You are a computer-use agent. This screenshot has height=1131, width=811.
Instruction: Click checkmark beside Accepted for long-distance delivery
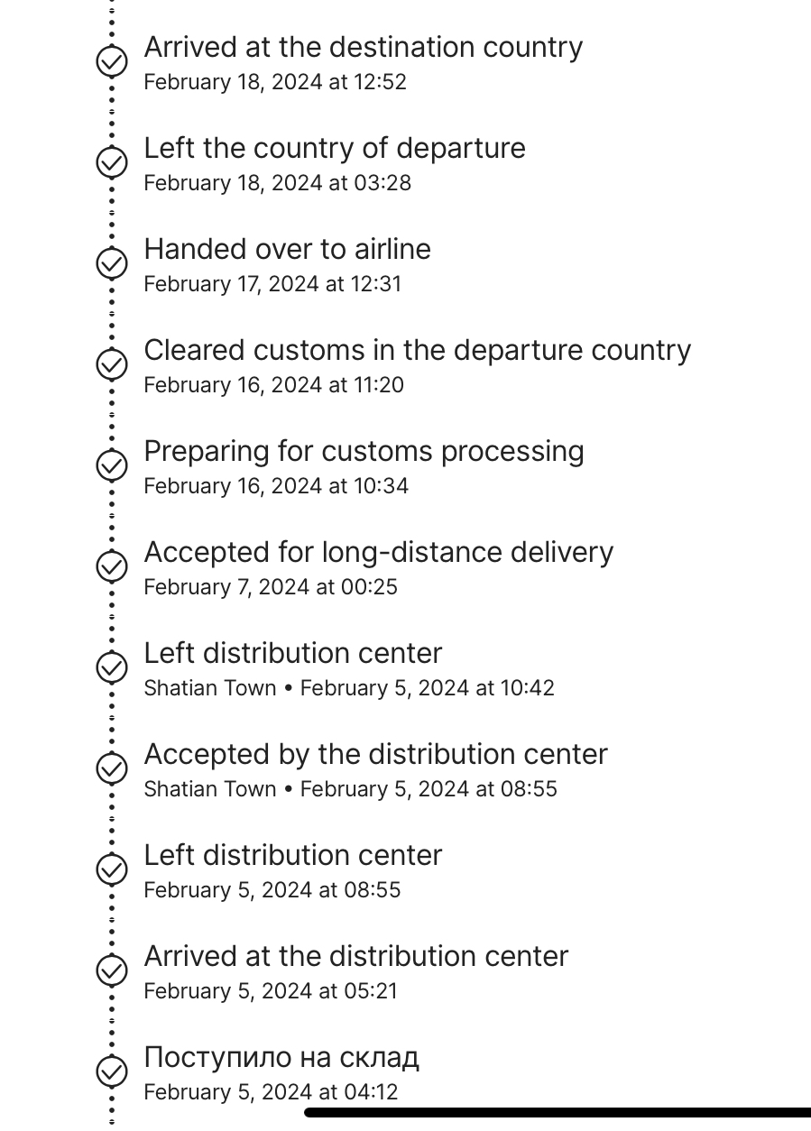pos(112,566)
